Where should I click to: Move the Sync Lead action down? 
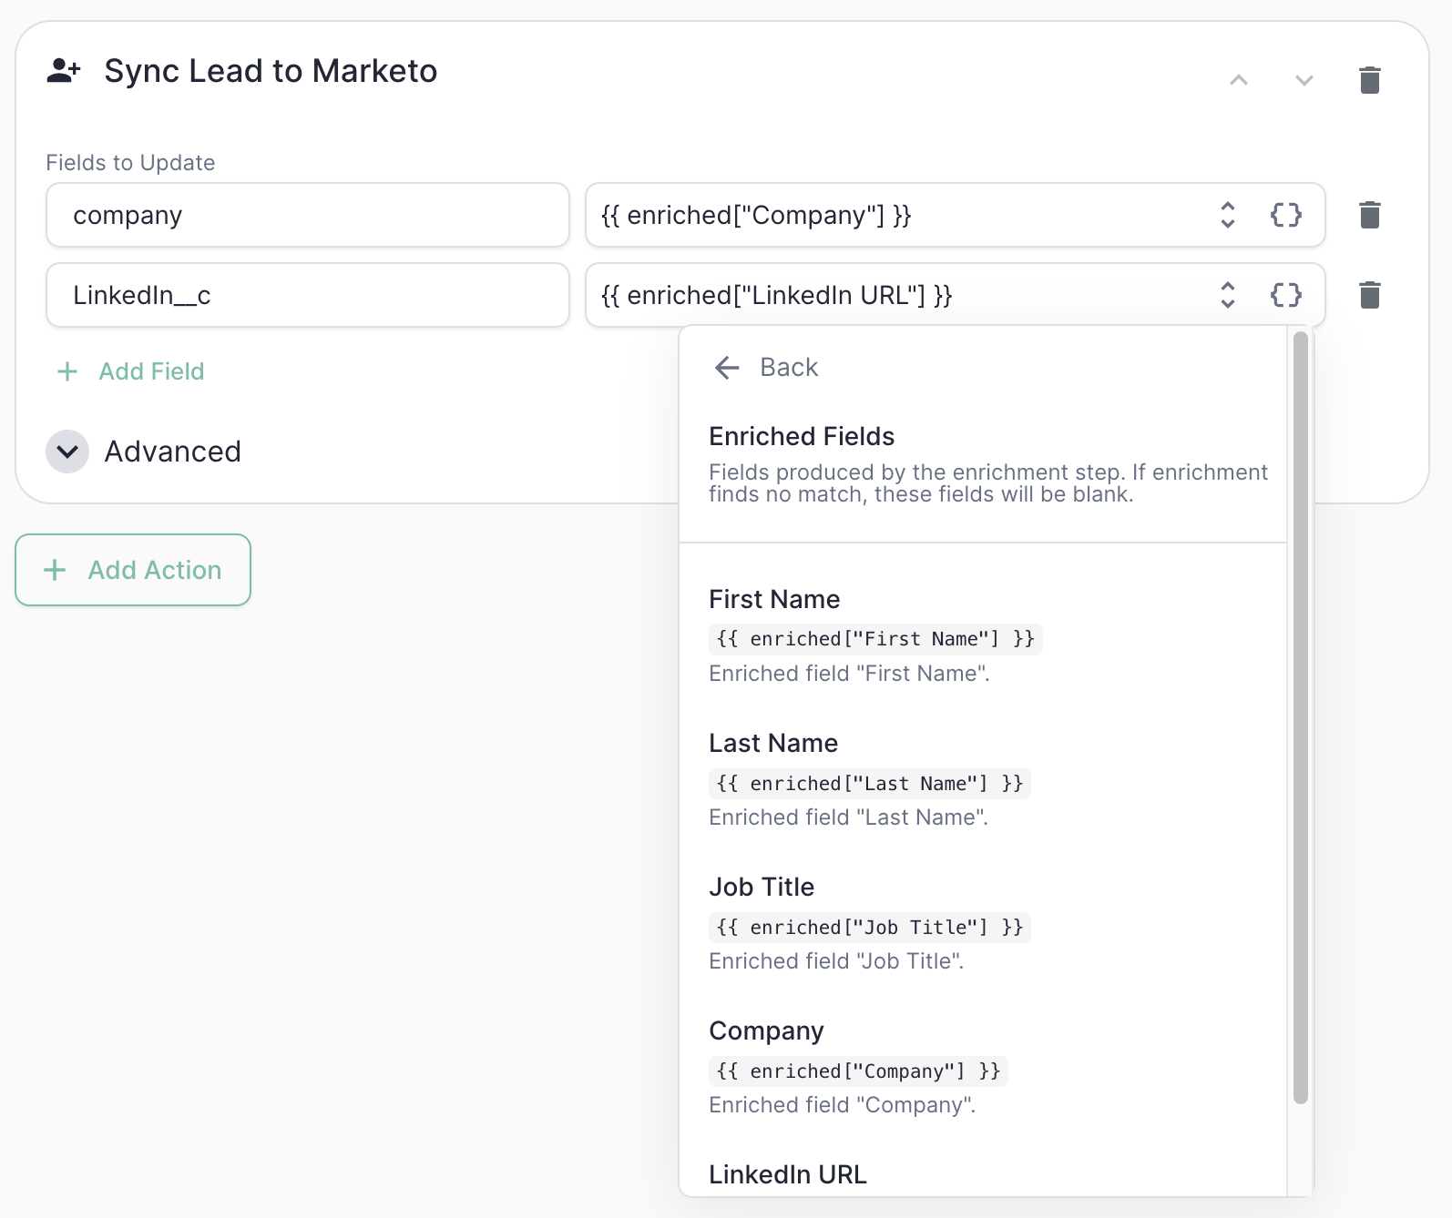tap(1304, 80)
